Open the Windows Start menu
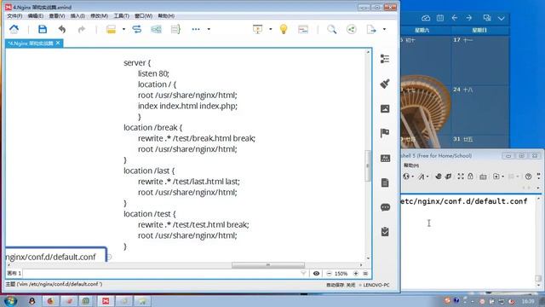The height and width of the screenshot is (307, 545). click(x=10, y=301)
